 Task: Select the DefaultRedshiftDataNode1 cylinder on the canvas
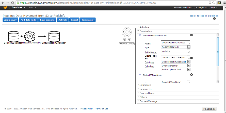pos(54,36)
